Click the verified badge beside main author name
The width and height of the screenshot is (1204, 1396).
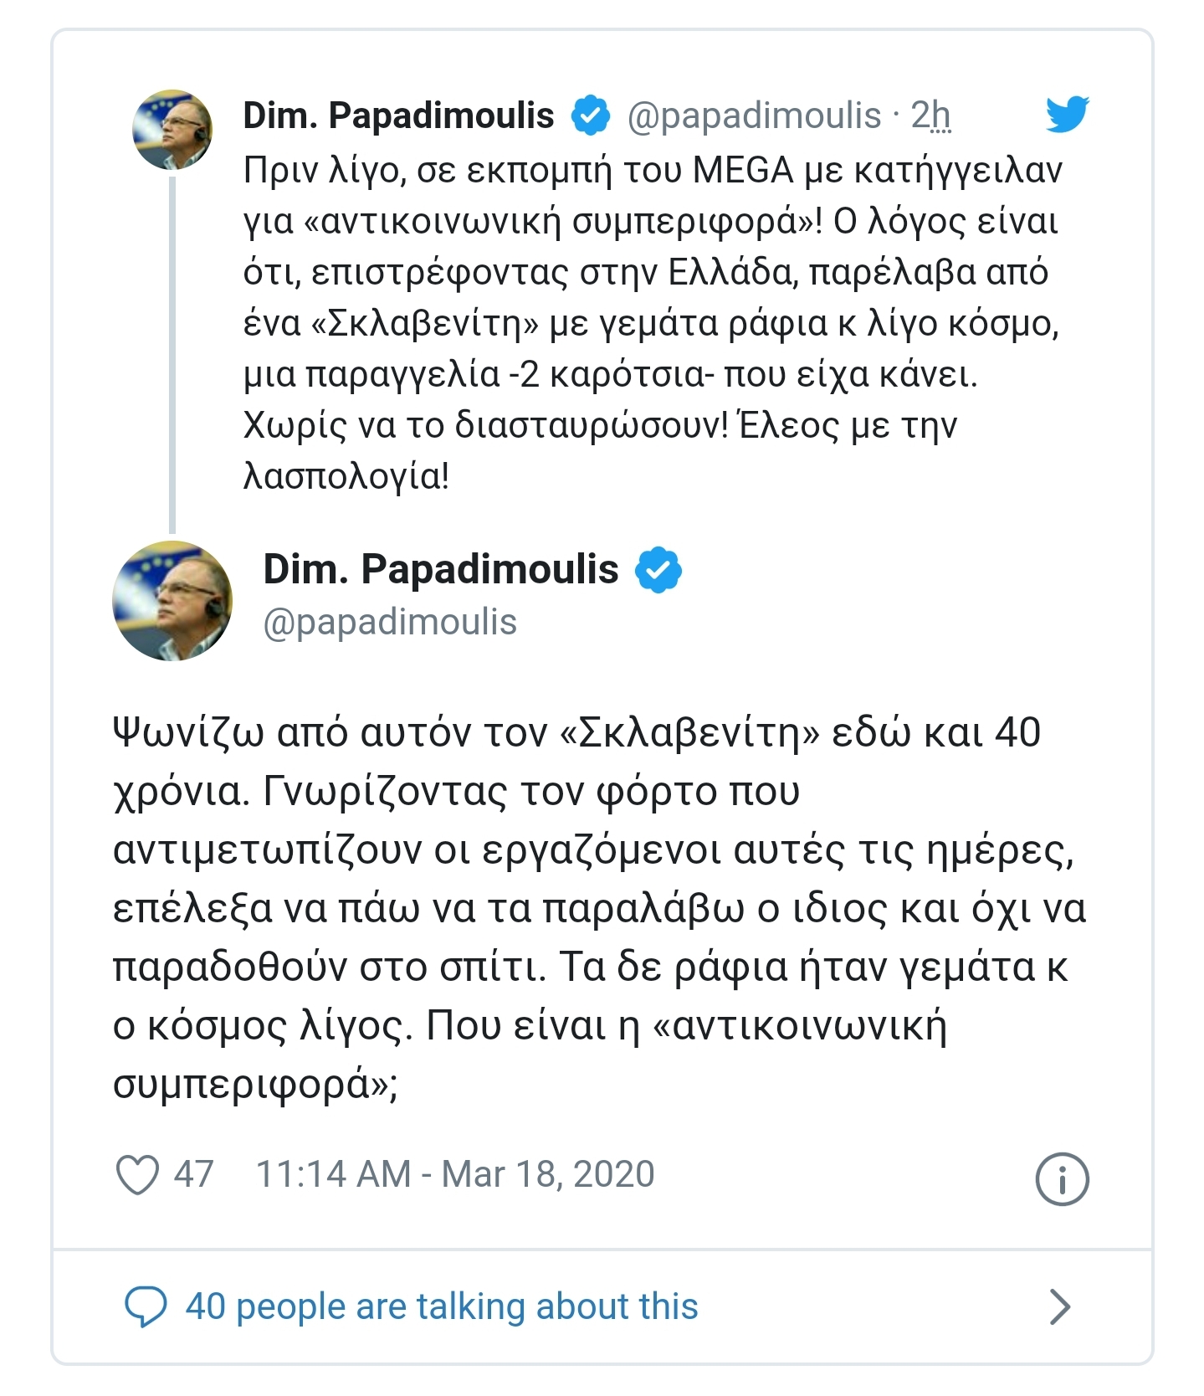tap(658, 570)
